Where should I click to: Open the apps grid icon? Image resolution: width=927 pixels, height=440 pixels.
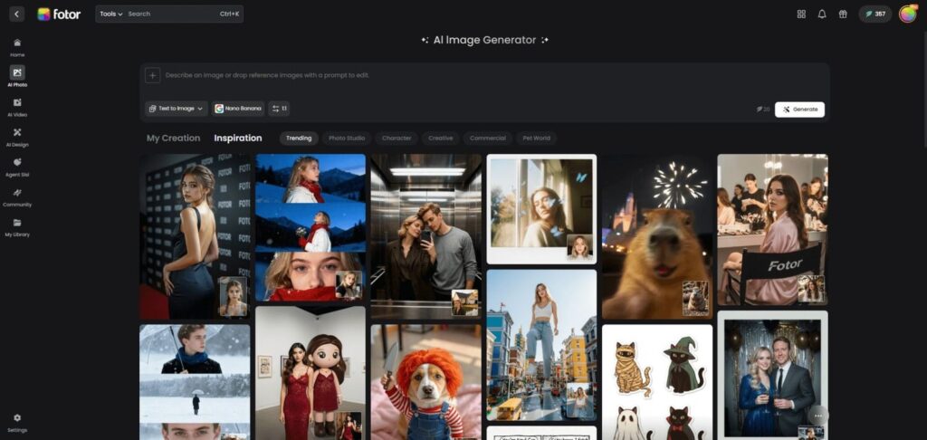[801, 14]
